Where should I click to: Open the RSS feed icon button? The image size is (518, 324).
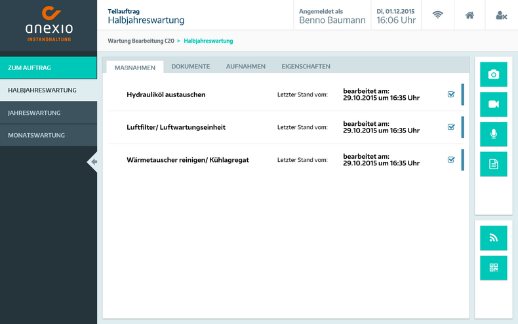(493, 238)
